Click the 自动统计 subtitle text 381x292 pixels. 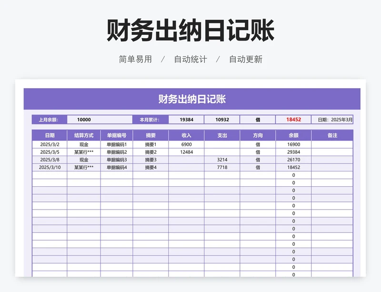tap(190, 59)
